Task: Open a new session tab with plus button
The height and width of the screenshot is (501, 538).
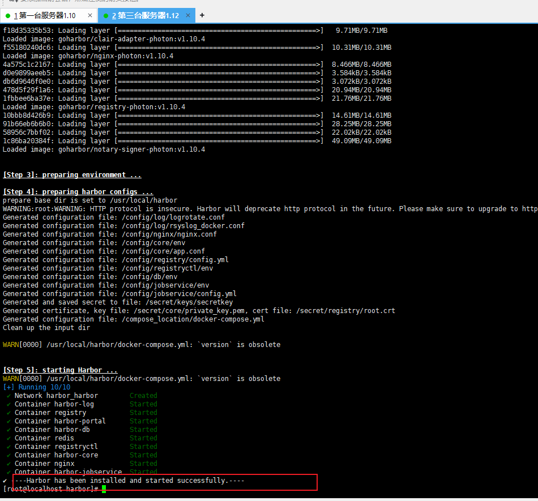Action: point(202,15)
